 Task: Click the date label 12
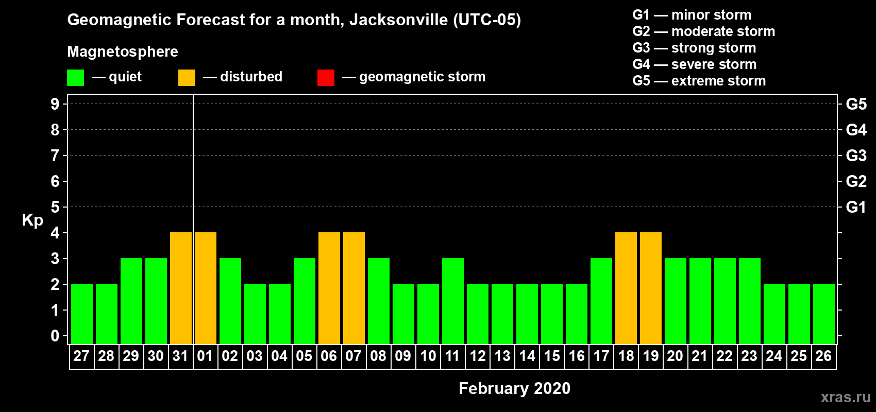pos(477,356)
